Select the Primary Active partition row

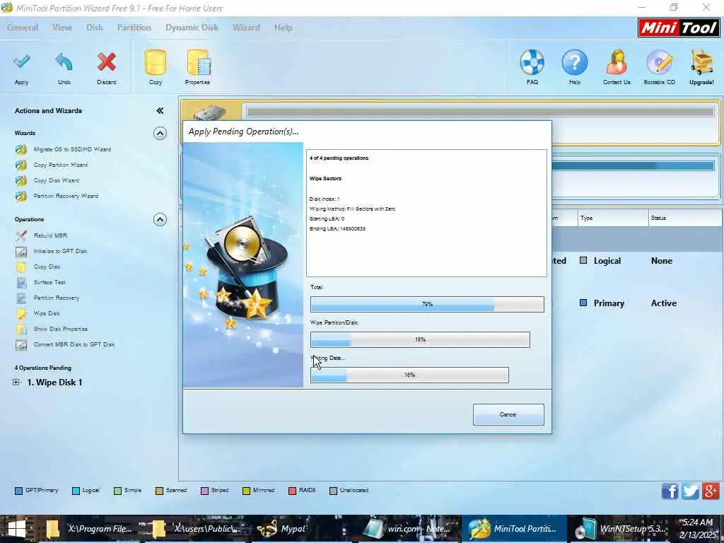click(x=636, y=303)
